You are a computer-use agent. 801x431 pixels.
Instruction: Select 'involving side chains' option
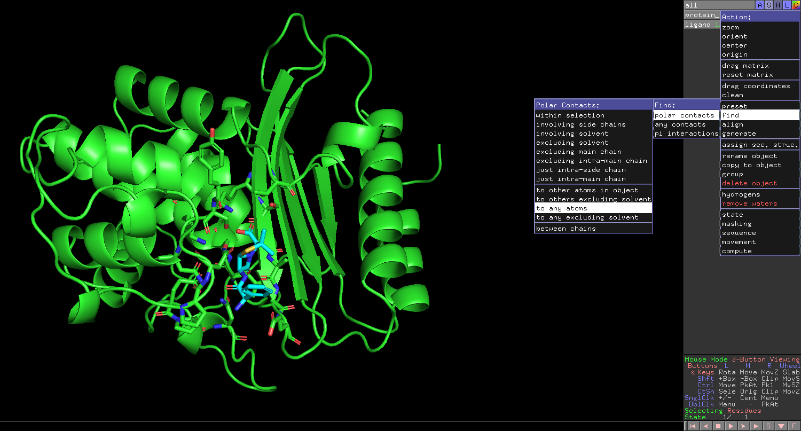[594, 124]
